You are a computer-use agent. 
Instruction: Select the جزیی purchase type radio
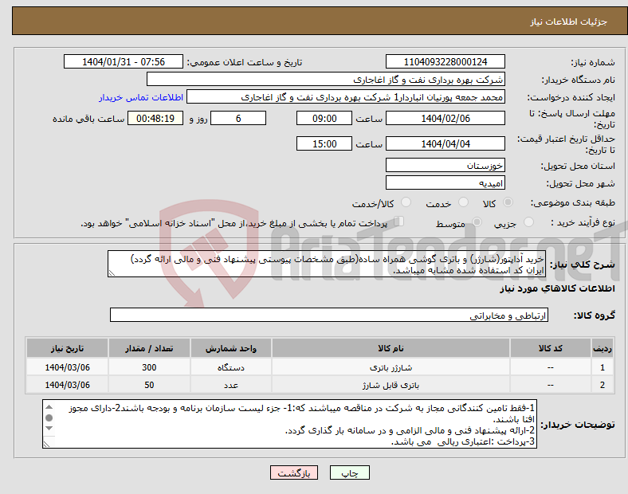[x=528, y=222]
